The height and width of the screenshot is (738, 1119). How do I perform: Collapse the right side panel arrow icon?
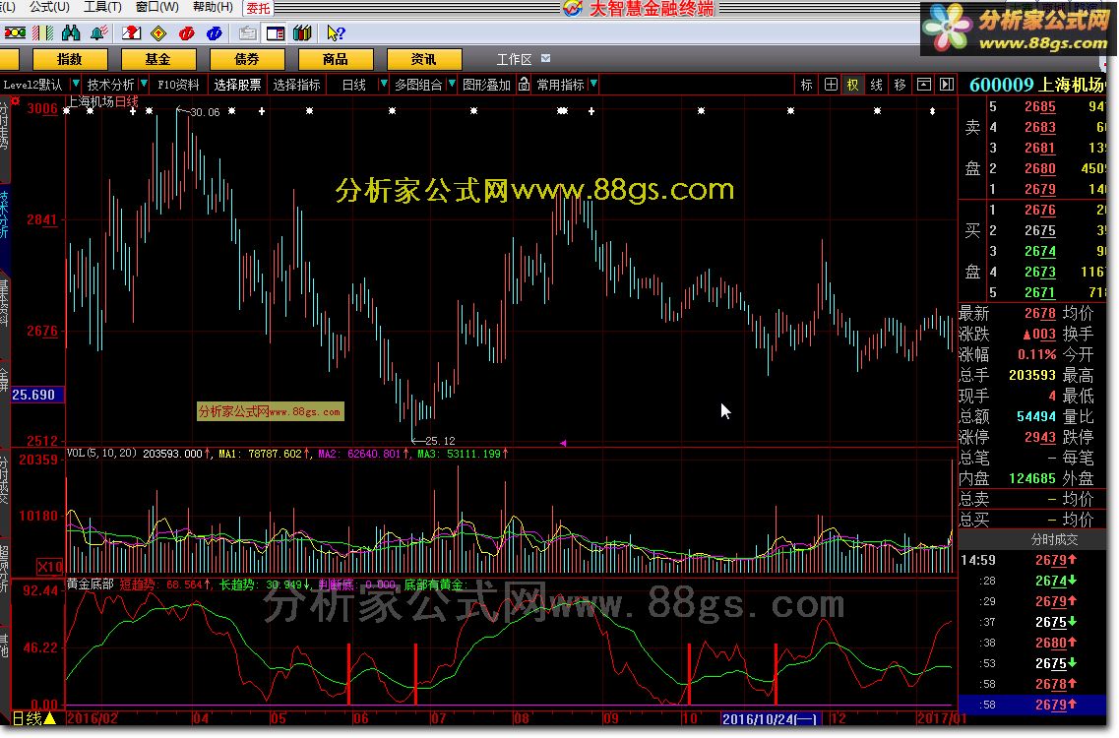[x=947, y=85]
